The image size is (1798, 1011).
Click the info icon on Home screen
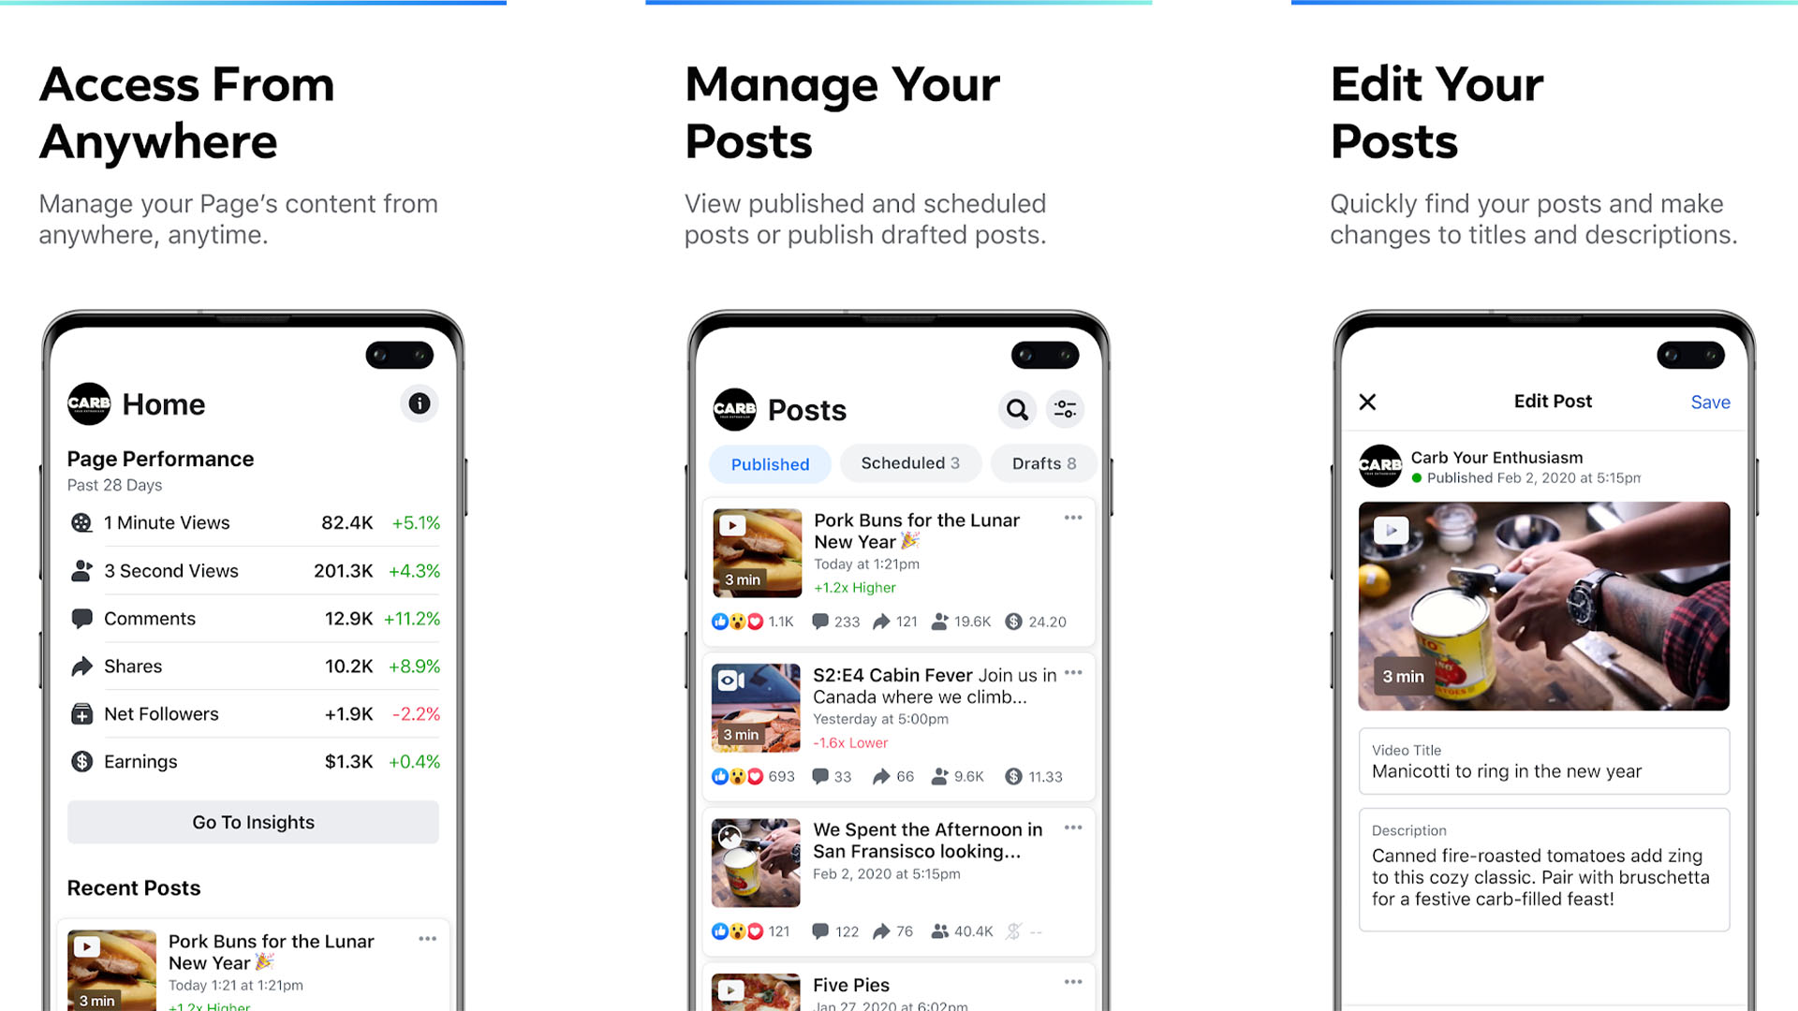click(x=420, y=403)
